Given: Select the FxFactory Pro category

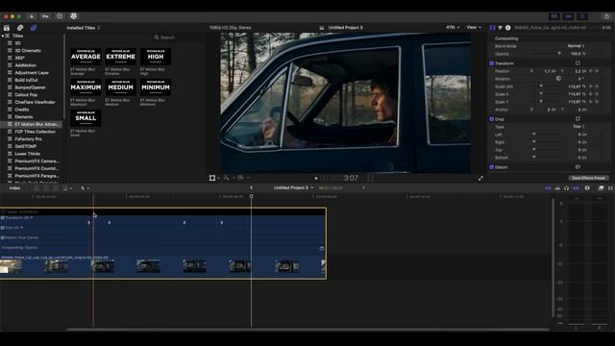Looking at the screenshot, I should tap(28, 138).
